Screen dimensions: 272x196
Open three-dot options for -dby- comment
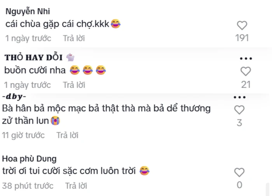coord(240,97)
